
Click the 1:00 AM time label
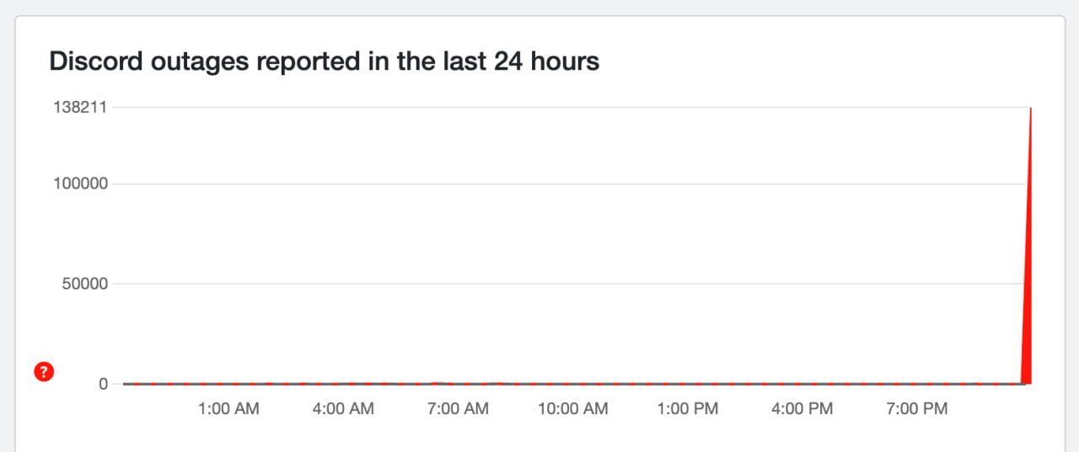point(228,409)
